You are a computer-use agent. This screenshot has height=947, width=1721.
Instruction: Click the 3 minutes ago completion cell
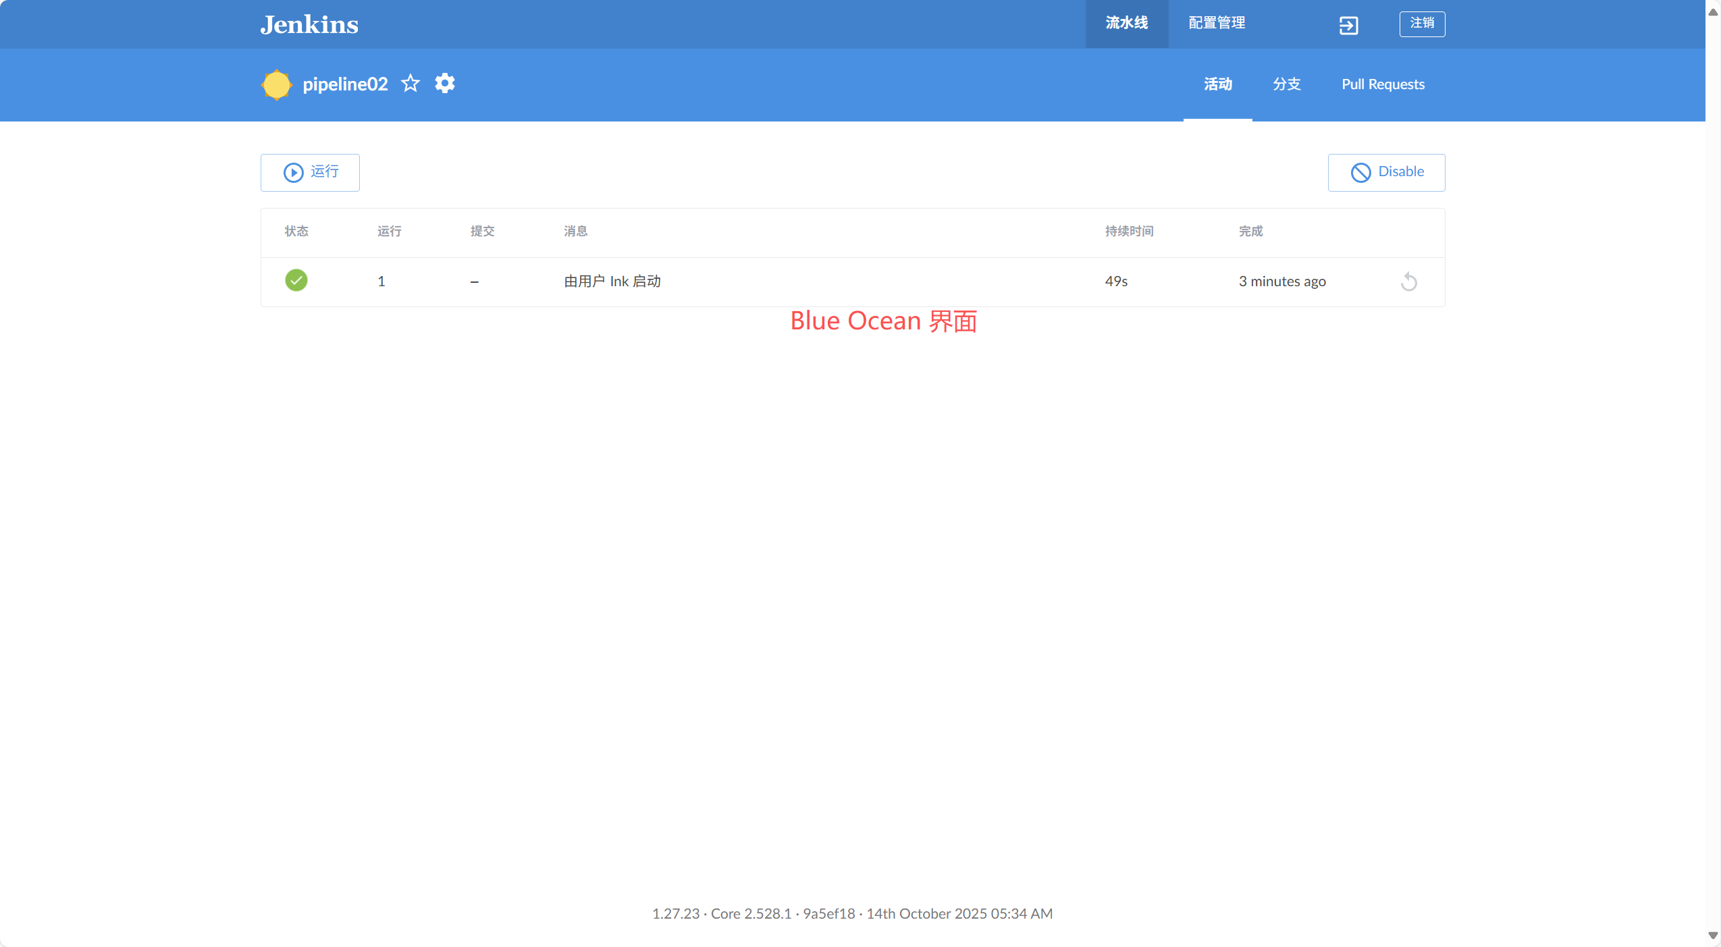click(1282, 281)
